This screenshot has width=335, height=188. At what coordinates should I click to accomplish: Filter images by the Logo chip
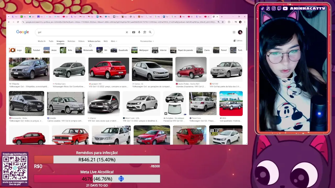[16, 50]
